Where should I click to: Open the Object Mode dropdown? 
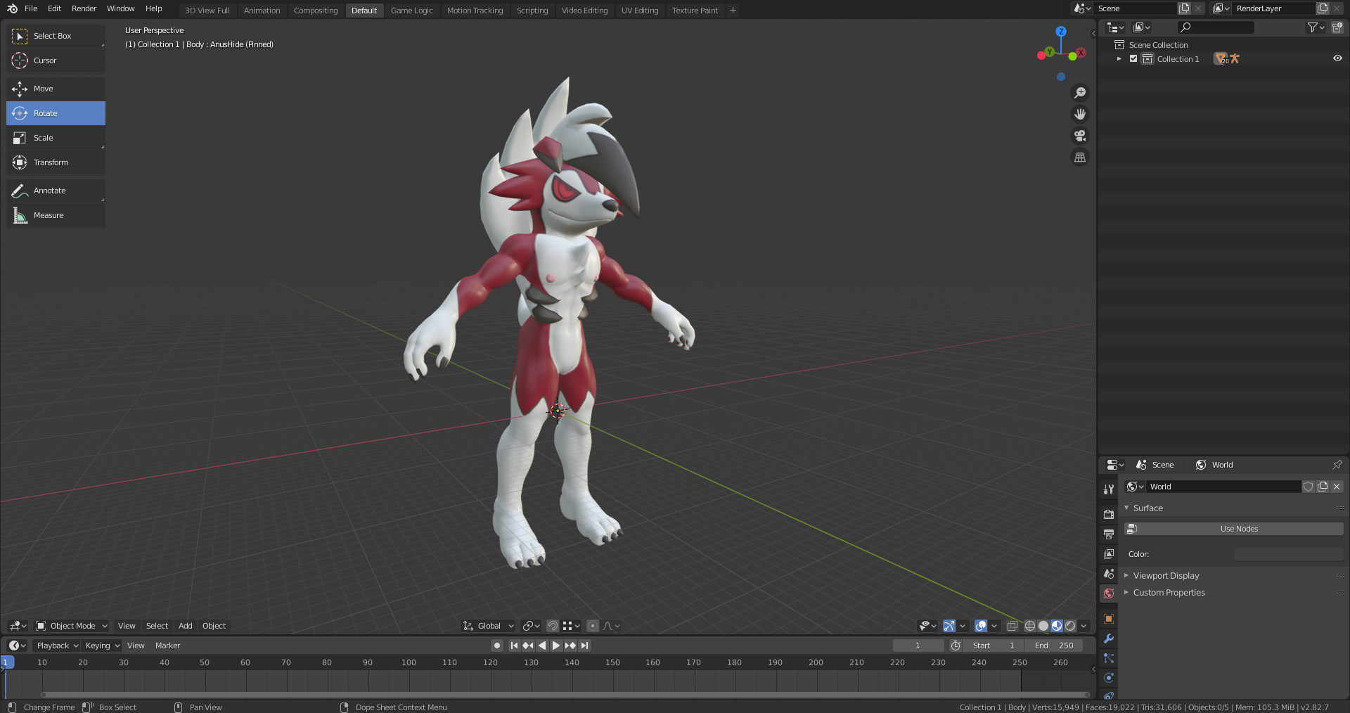tap(72, 626)
